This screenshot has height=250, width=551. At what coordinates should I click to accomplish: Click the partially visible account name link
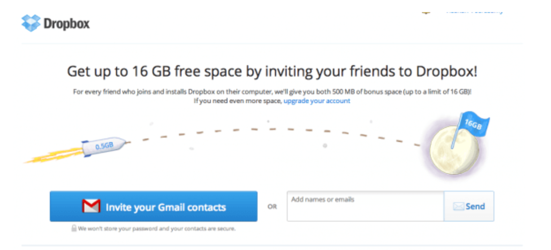(x=475, y=12)
